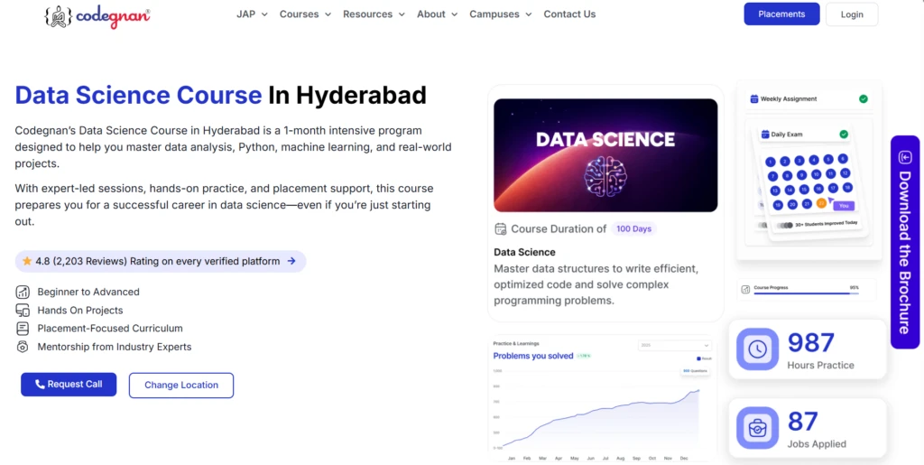Click the Daily Exam green checkmark
The height and width of the screenshot is (465, 924).
(844, 135)
